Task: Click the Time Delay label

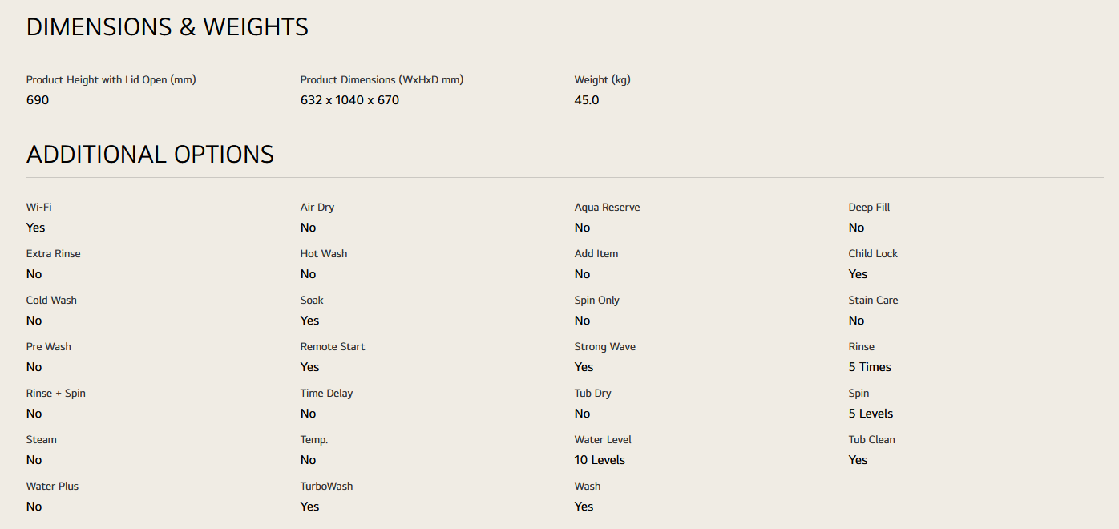Action: coord(326,393)
